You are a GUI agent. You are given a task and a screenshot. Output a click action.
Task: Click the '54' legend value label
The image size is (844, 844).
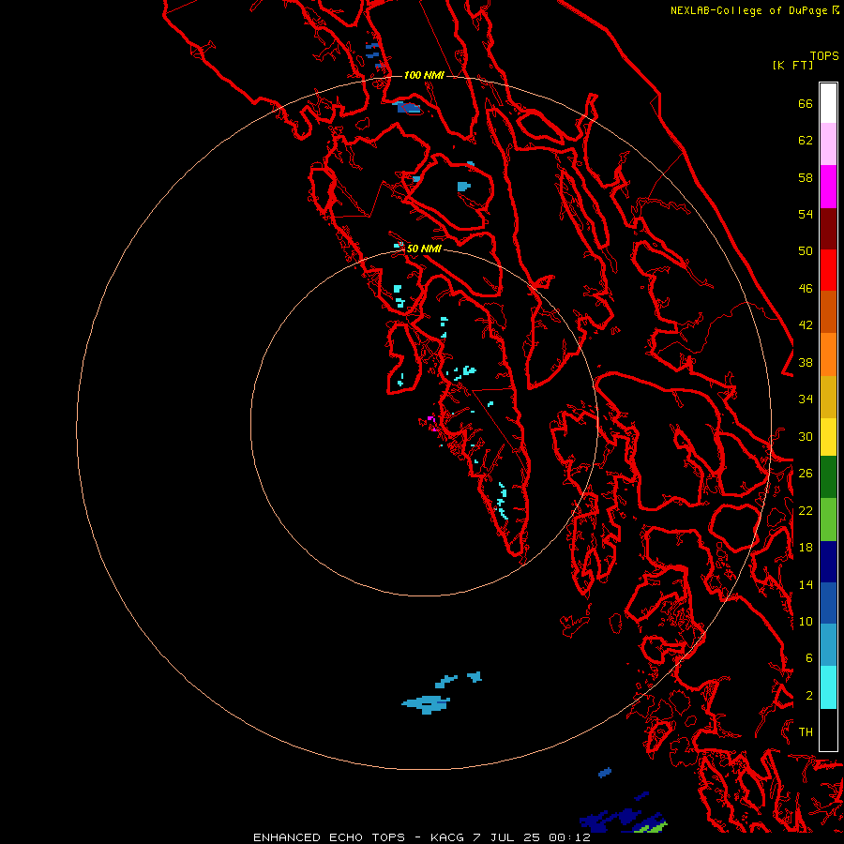(806, 214)
